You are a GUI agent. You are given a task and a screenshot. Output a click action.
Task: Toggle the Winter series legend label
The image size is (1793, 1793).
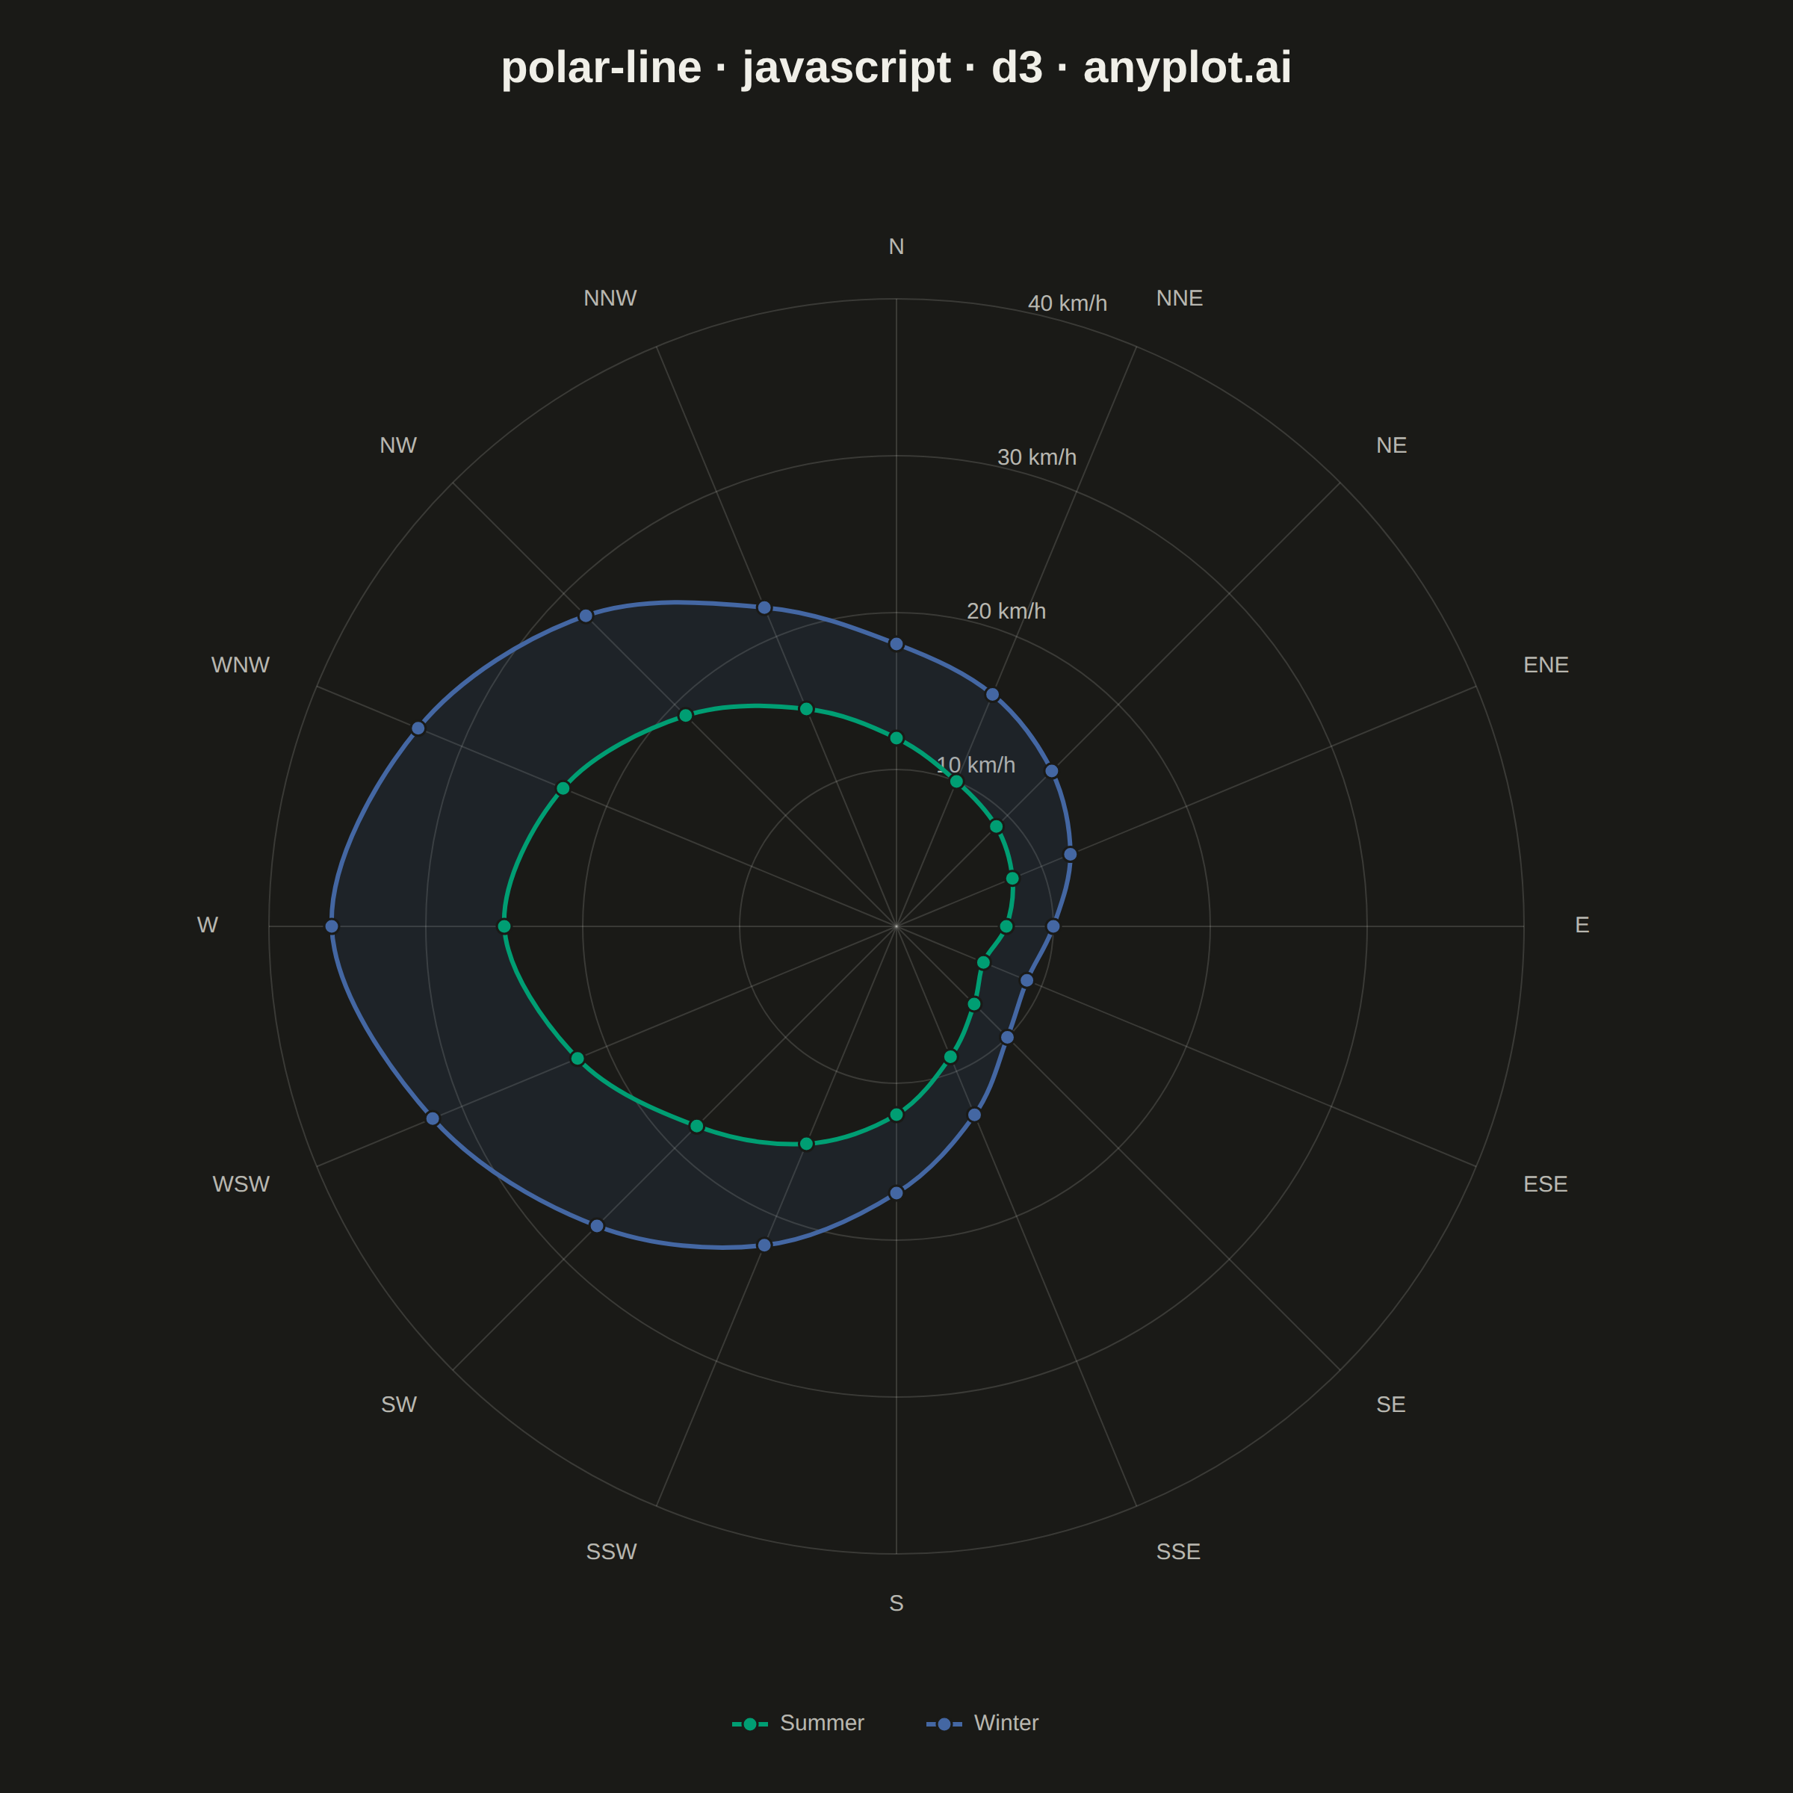(x=1006, y=1724)
